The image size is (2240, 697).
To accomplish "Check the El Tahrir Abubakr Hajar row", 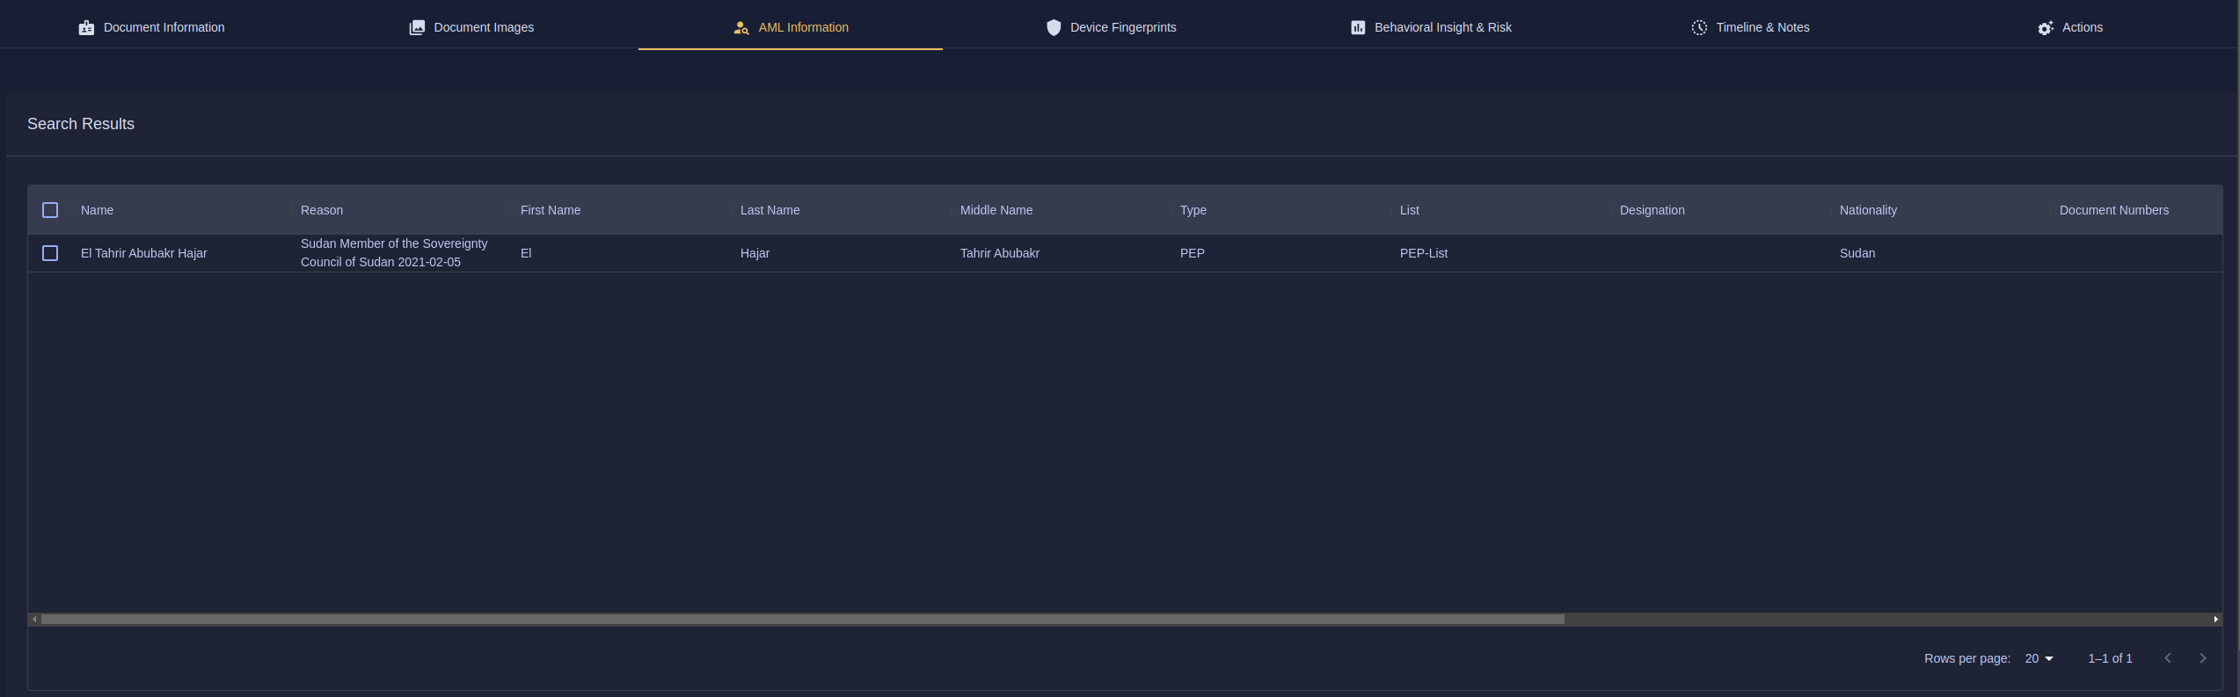I will 50,253.
